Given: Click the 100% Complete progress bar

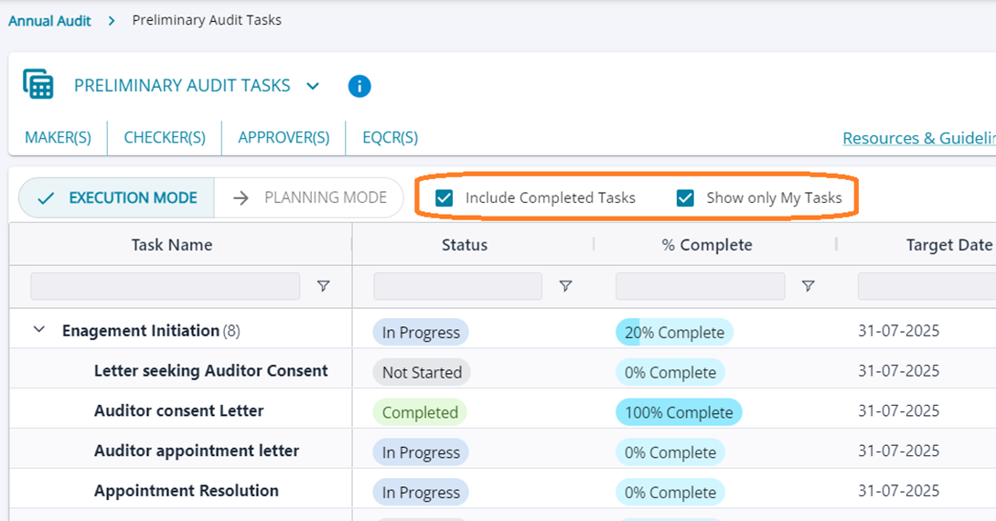Looking at the screenshot, I should tap(679, 412).
